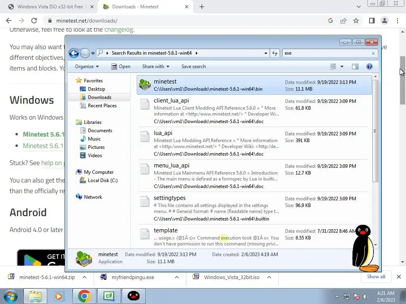Expand the address bar history dropdown
This screenshot has width=406, height=304.
(x=266, y=53)
